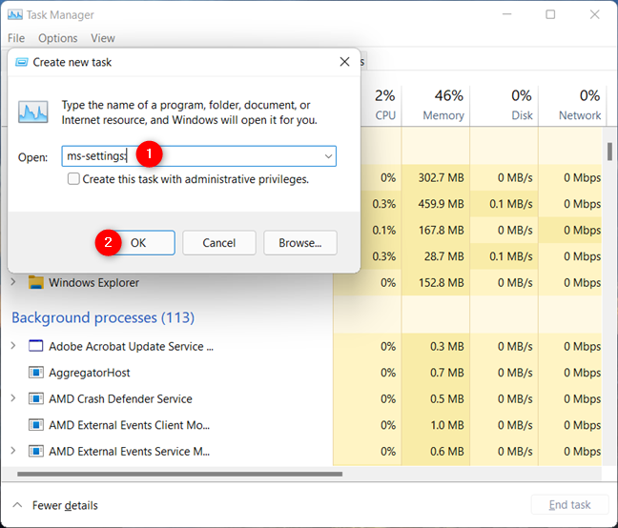618x528 pixels.
Task: Maximize the Task Manager window
Action: pos(550,14)
